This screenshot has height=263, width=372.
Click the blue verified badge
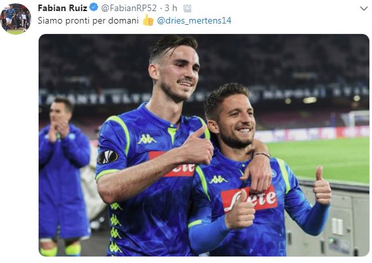94,7
